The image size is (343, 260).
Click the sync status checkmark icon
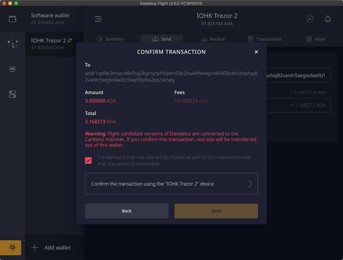[x=310, y=19]
